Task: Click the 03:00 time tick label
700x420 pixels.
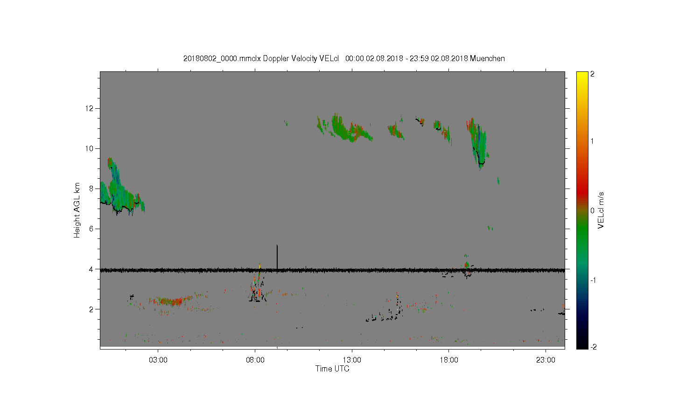Action: [158, 360]
